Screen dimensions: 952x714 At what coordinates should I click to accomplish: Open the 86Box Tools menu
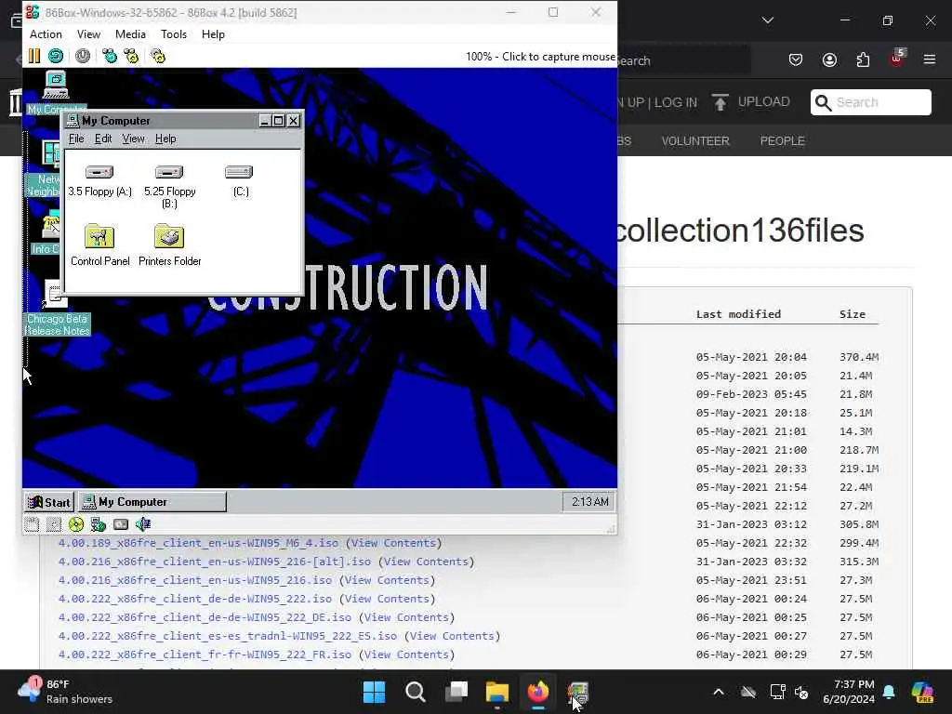point(174,34)
